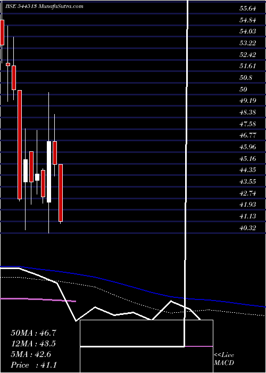266x373 pixels.
Task: Click the 43.55 price axis label
Action: [248, 182]
